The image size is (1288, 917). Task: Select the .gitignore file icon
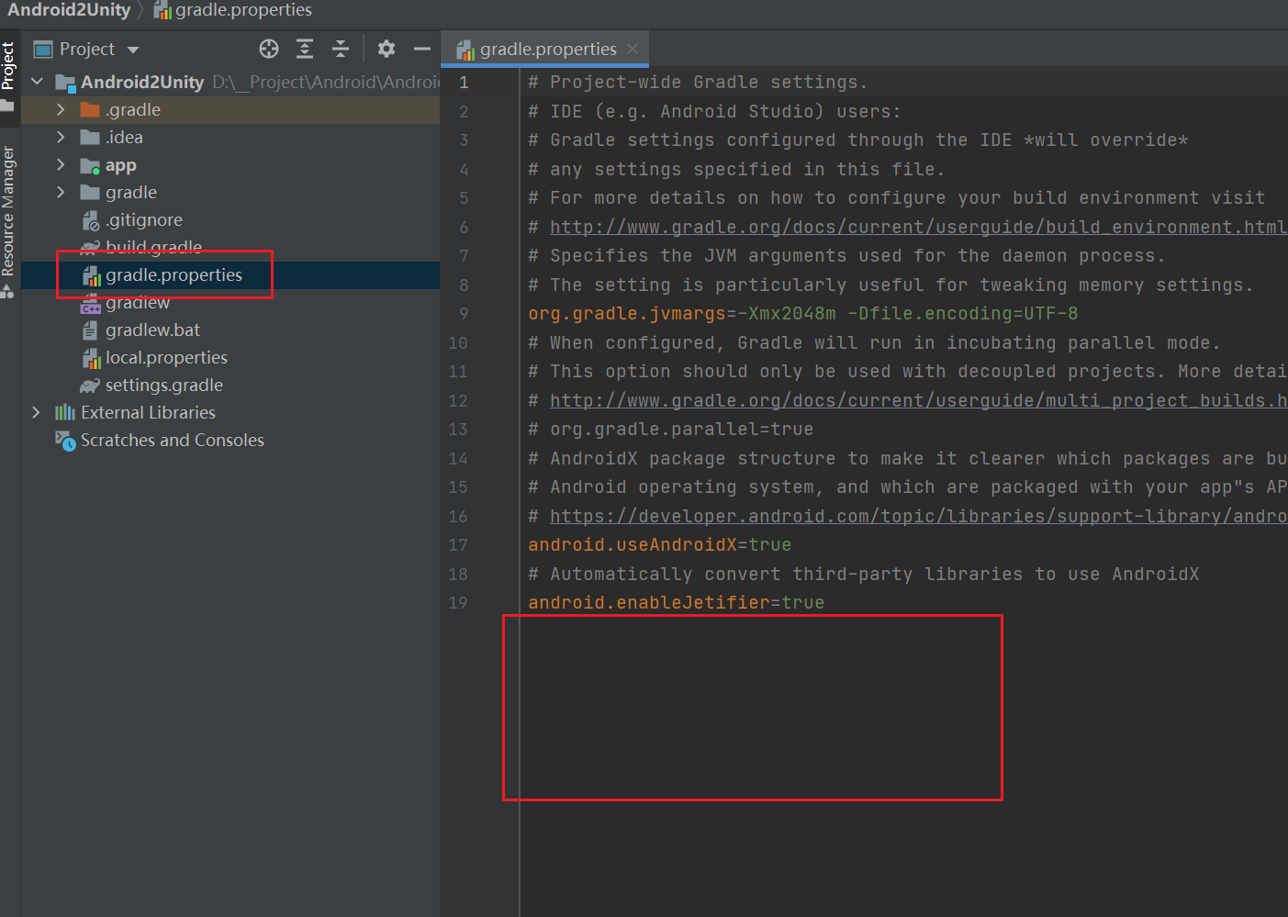(90, 220)
